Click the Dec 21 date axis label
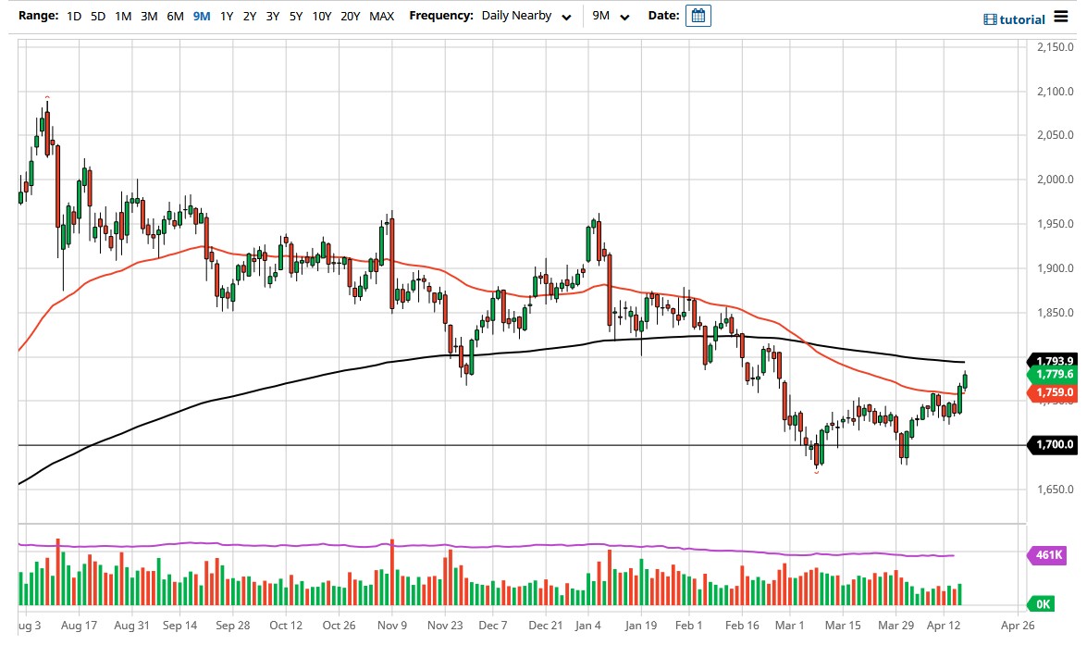Image resolution: width=1087 pixels, height=645 pixels. click(546, 626)
